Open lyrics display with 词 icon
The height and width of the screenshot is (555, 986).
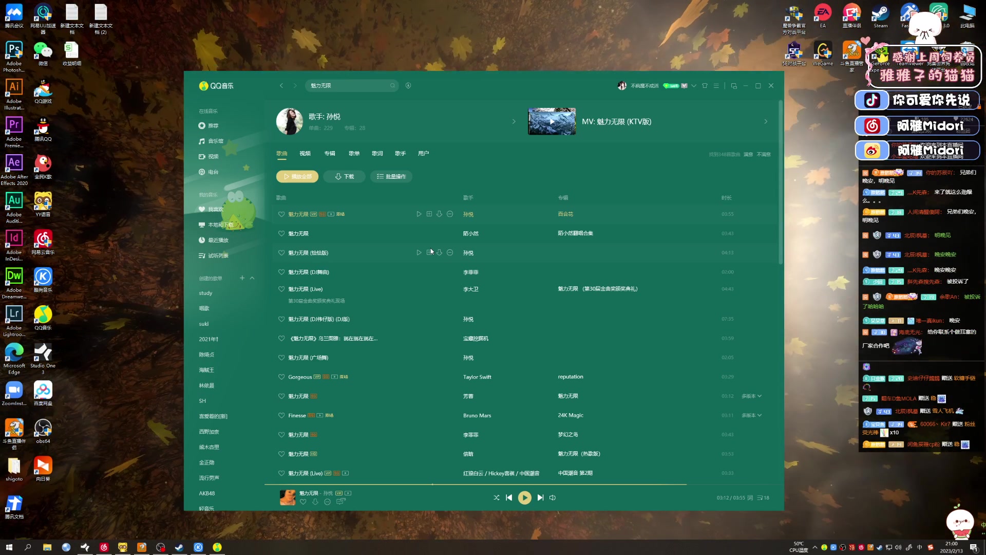pyautogui.click(x=750, y=497)
